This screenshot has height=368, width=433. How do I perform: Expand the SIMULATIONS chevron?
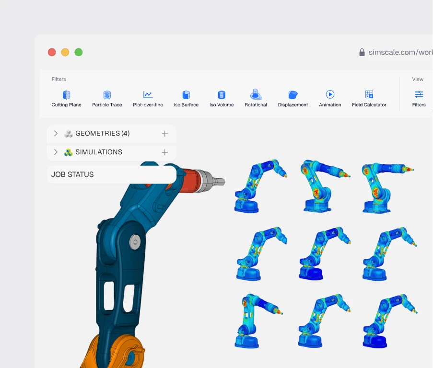click(x=56, y=152)
